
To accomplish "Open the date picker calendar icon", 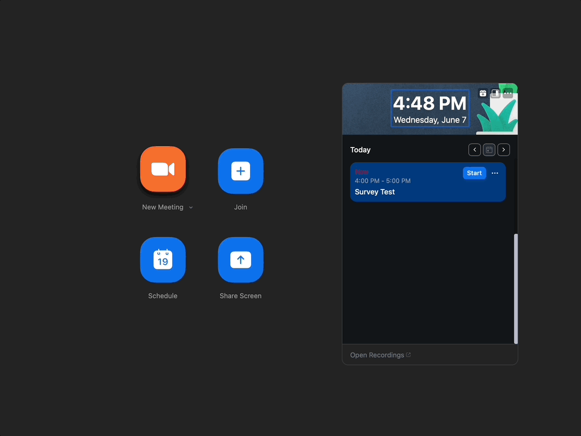I will coord(489,150).
